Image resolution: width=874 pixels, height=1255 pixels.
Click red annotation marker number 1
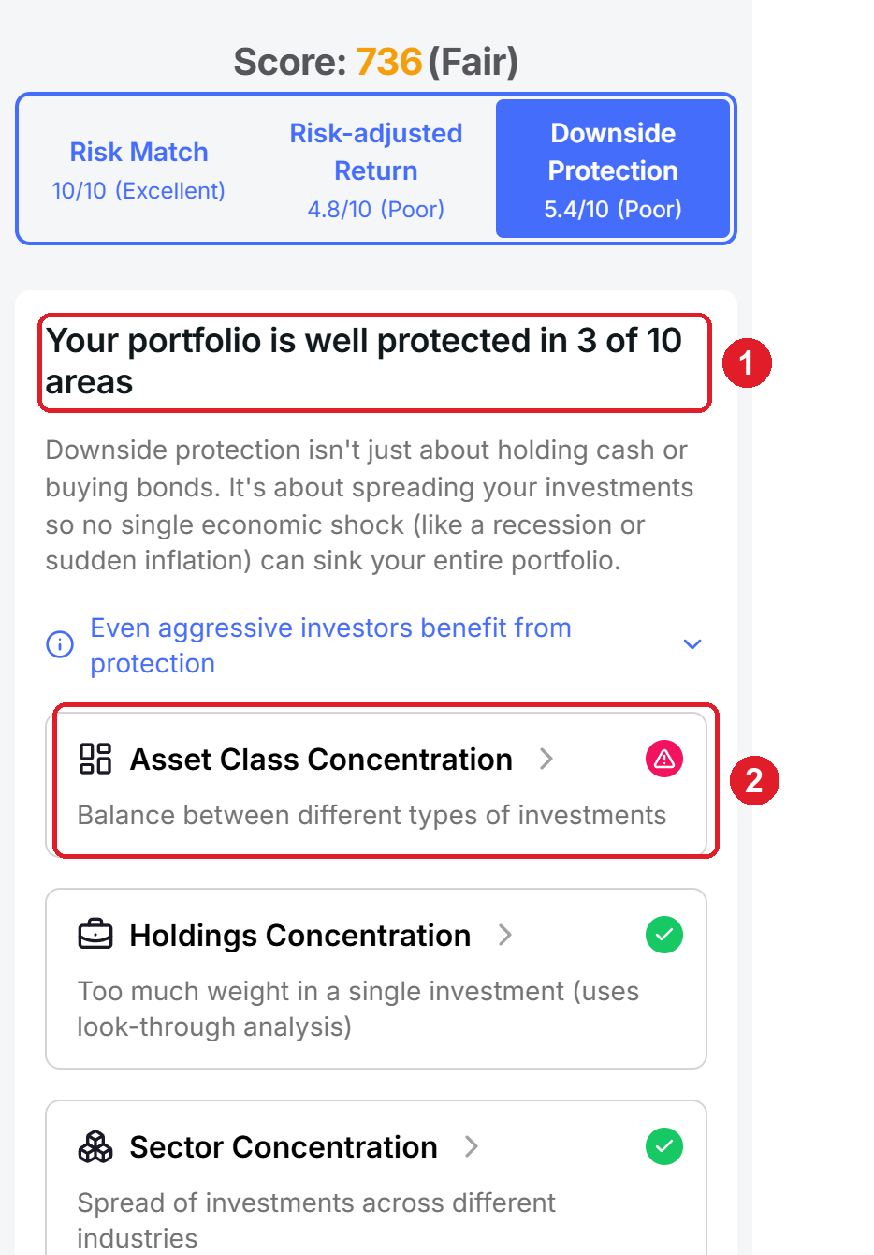(x=747, y=362)
